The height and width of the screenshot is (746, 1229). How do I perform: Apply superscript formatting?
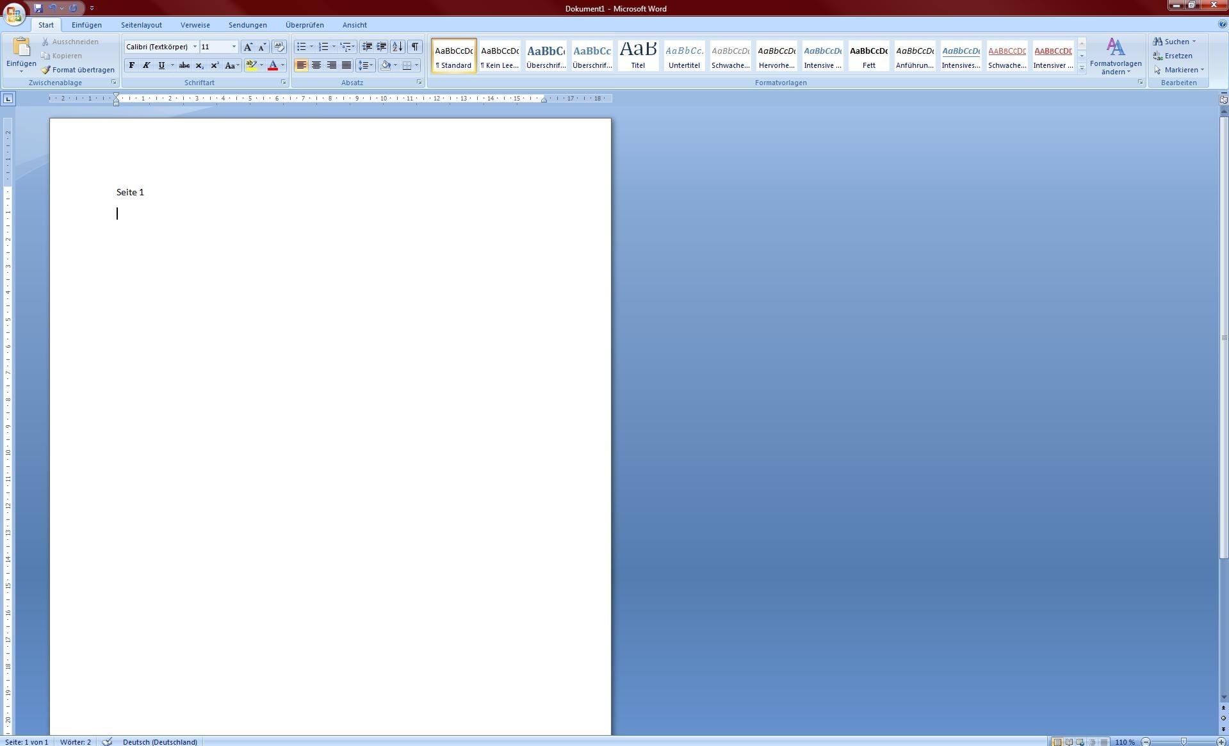pos(215,65)
